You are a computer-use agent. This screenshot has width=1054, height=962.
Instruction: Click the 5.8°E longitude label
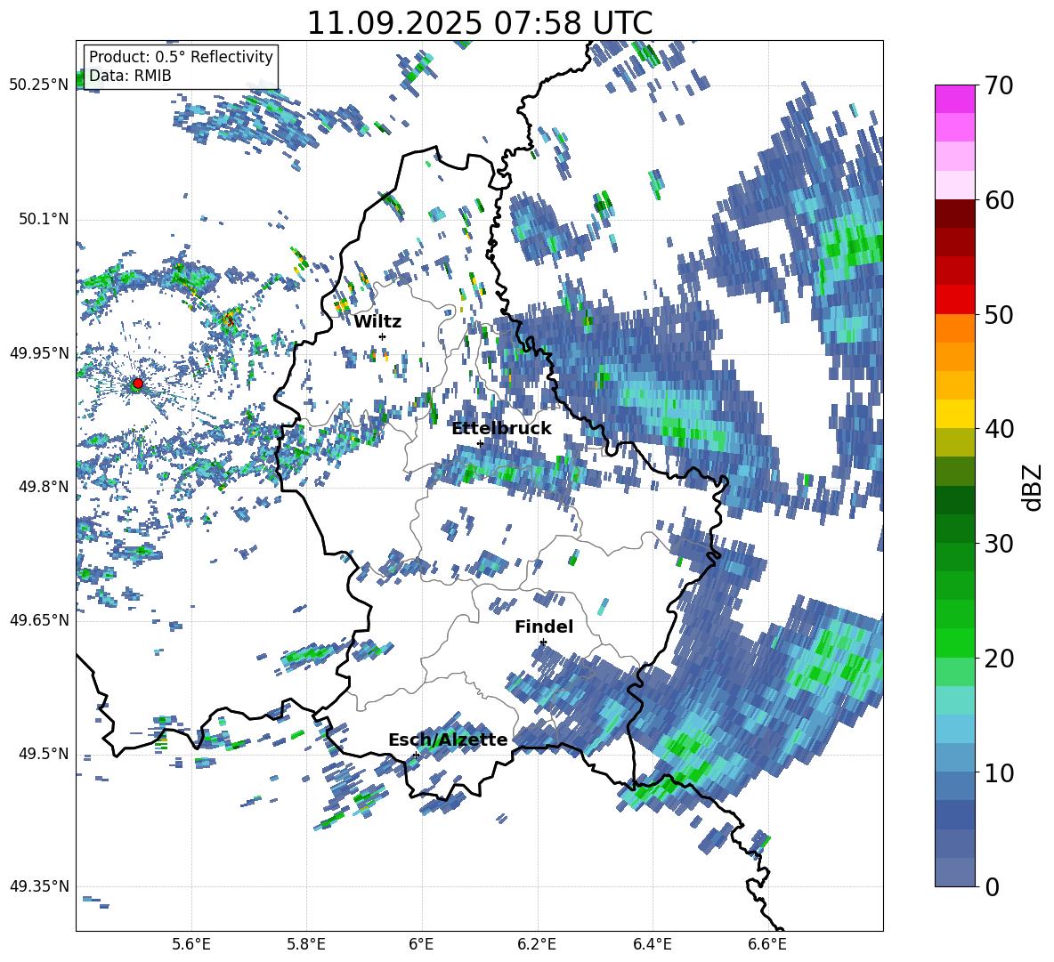(x=306, y=944)
